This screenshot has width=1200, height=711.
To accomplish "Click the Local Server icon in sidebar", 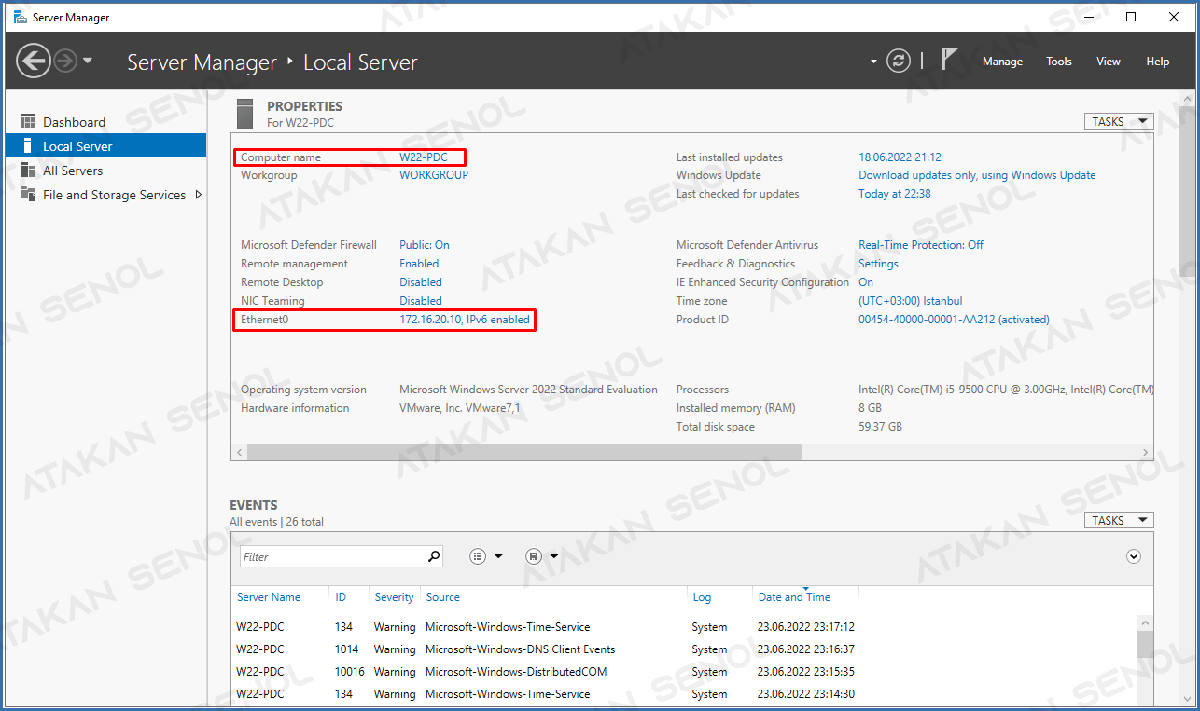I will click(x=27, y=146).
